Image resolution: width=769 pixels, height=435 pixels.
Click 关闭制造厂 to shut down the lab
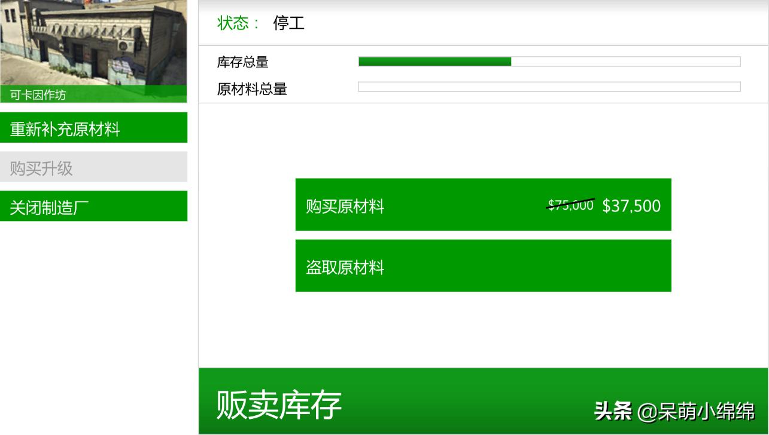pyautogui.click(x=93, y=206)
